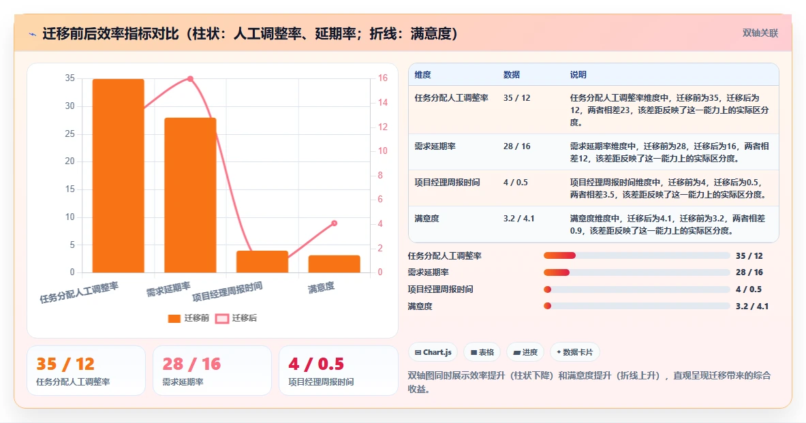Click the 双轴图 description text below tags

[589, 382]
